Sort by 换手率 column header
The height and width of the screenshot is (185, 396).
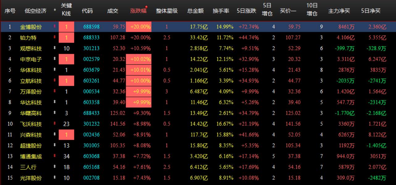(x=221, y=11)
